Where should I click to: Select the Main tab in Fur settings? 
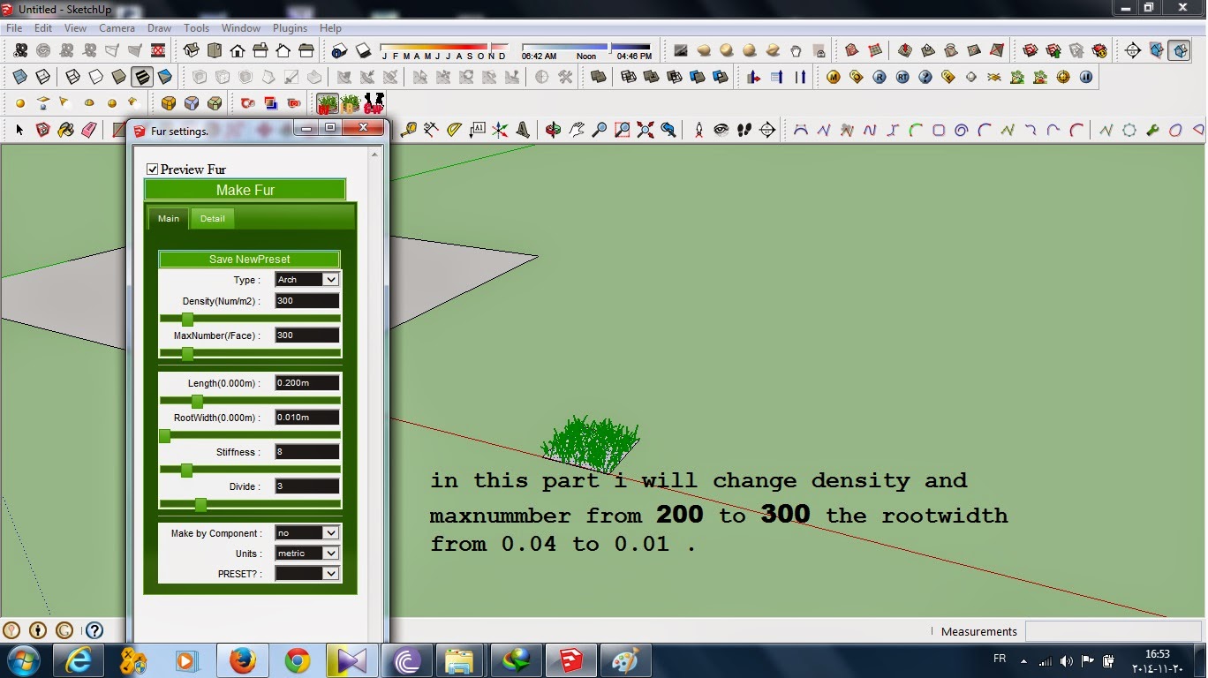168,218
